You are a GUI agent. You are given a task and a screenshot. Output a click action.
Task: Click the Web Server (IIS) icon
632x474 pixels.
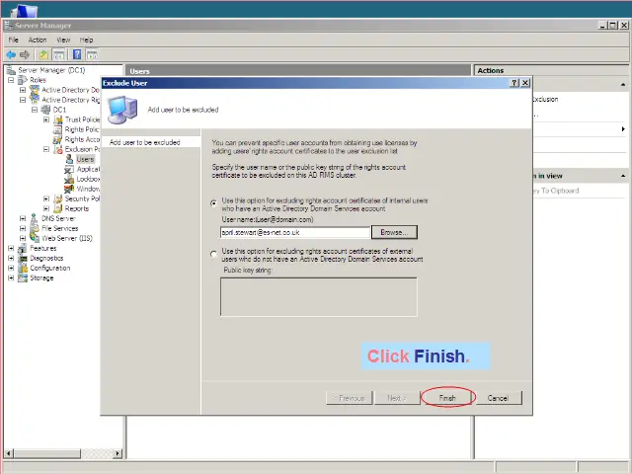click(35, 238)
